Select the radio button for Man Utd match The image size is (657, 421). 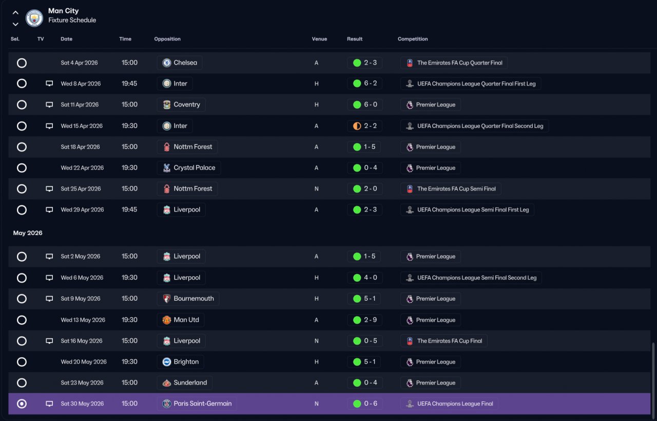(x=22, y=320)
